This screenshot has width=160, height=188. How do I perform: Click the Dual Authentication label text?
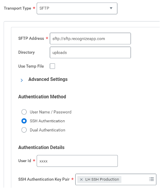47,130
